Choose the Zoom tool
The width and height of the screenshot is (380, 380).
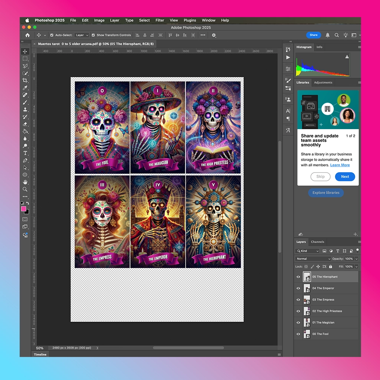[x=25, y=189]
